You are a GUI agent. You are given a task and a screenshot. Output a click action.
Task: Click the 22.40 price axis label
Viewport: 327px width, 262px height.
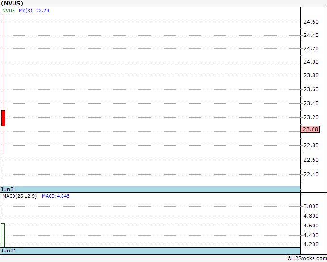[x=311, y=174]
